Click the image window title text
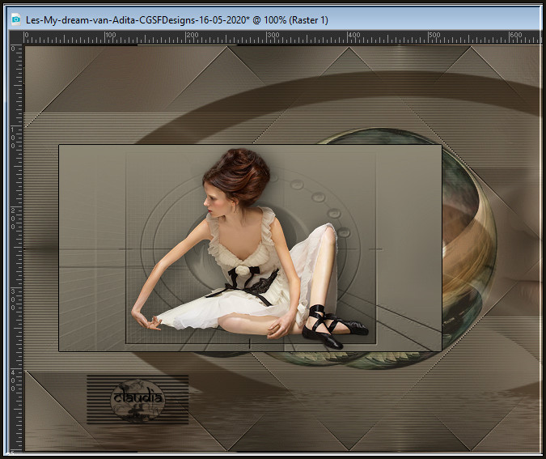 (x=177, y=20)
